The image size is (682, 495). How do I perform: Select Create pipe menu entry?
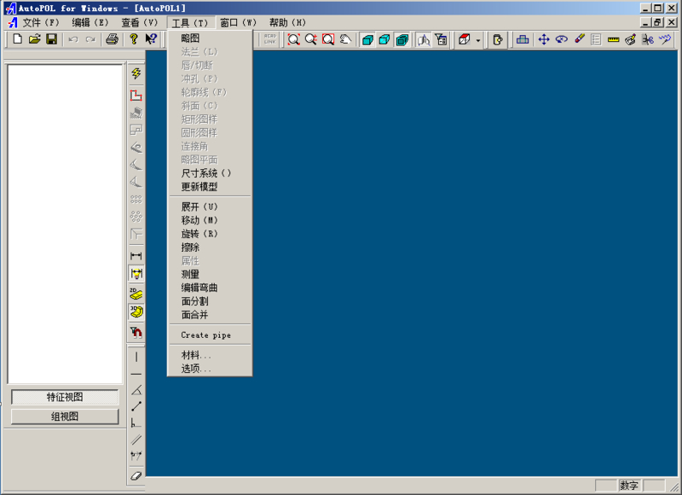[x=205, y=335]
